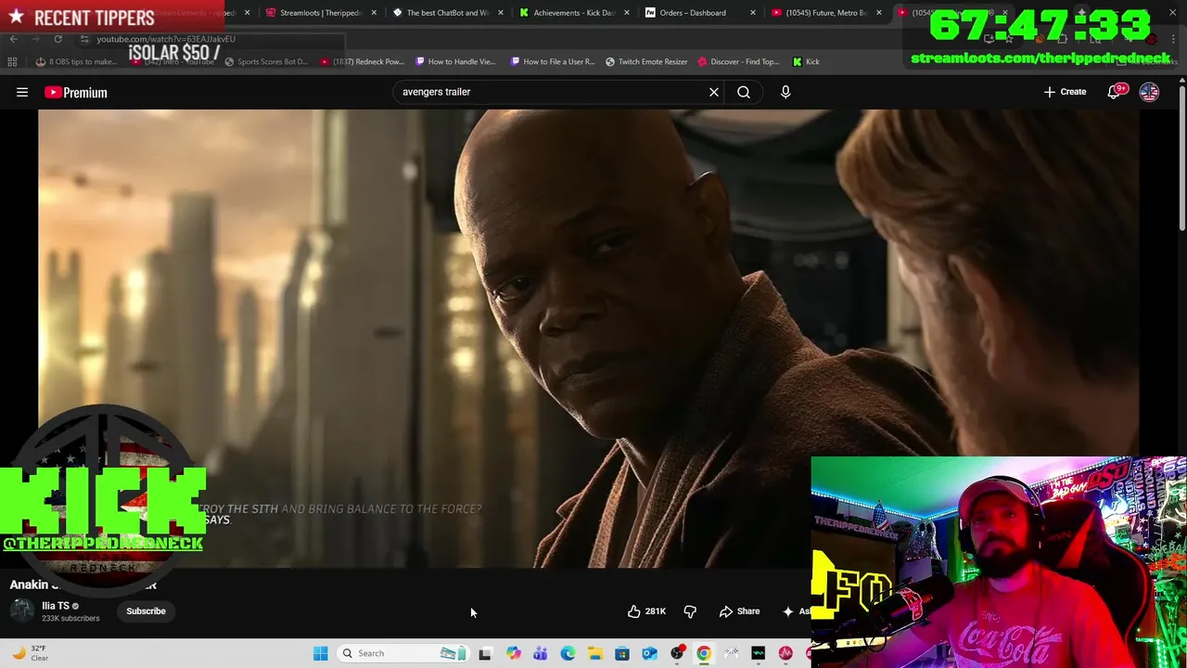1187x668 pixels.
Task: Switch to the Streamloots | Theripped tab
Action: point(320,13)
